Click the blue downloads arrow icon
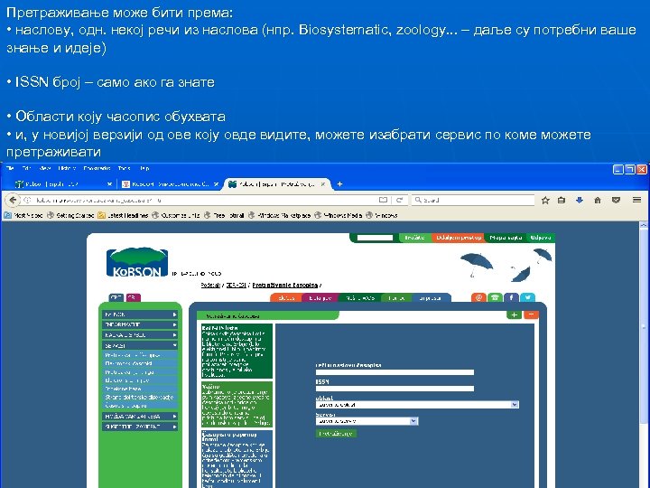 coord(580,201)
